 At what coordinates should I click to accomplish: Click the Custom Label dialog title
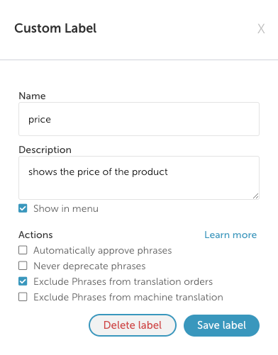(x=55, y=28)
